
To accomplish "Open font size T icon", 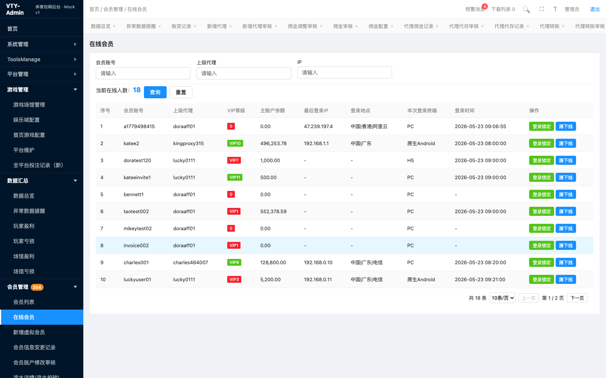I will click(555, 9).
